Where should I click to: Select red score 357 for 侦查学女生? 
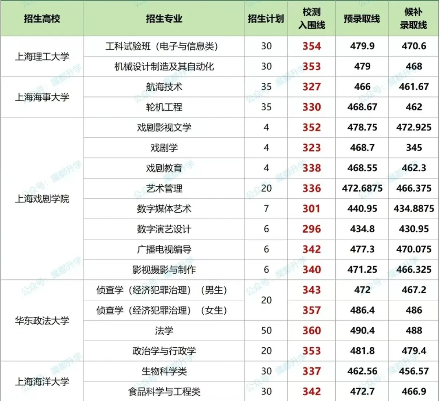coord(312,310)
